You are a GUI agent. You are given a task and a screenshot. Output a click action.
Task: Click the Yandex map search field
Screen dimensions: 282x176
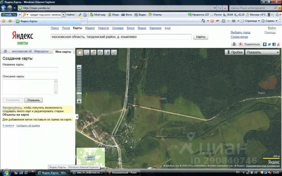(x=121, y=37)
